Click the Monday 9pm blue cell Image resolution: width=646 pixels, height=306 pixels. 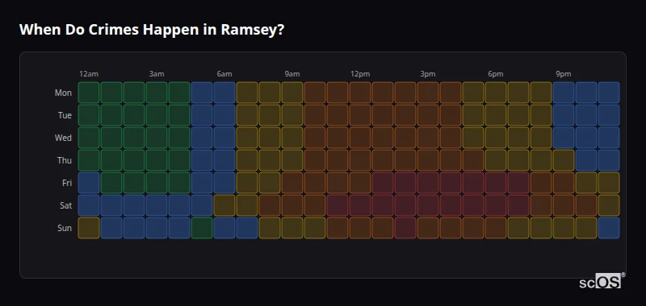point(564,93)
